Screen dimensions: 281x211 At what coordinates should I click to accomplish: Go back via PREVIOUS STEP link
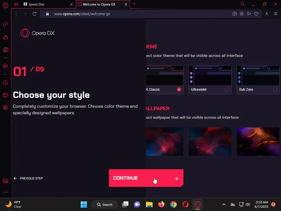[x=28, y=178]
